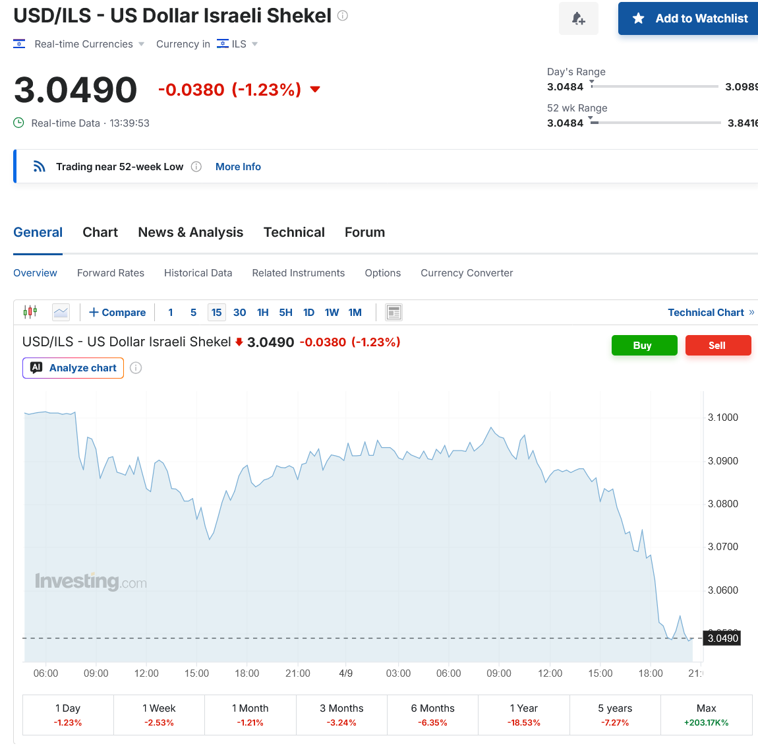This screenshot has height=746, width=758.
Task: Click the star icon in Add to Watchlist
Action: [x=638, y=18]
